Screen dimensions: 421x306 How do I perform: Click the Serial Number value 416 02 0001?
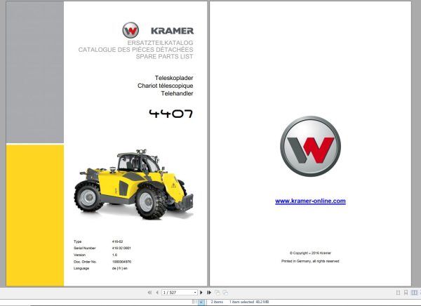point(121,248)
